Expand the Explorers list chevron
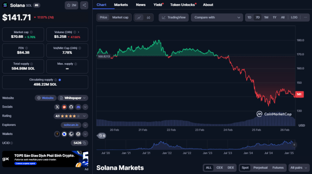Screen dimensions: 312x174 tap(85, 125)
